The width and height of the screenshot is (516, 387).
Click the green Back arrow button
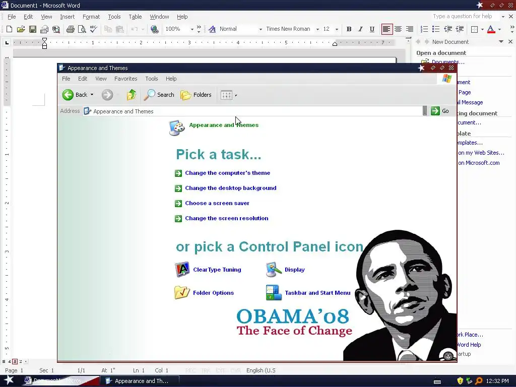pos(68,95)
